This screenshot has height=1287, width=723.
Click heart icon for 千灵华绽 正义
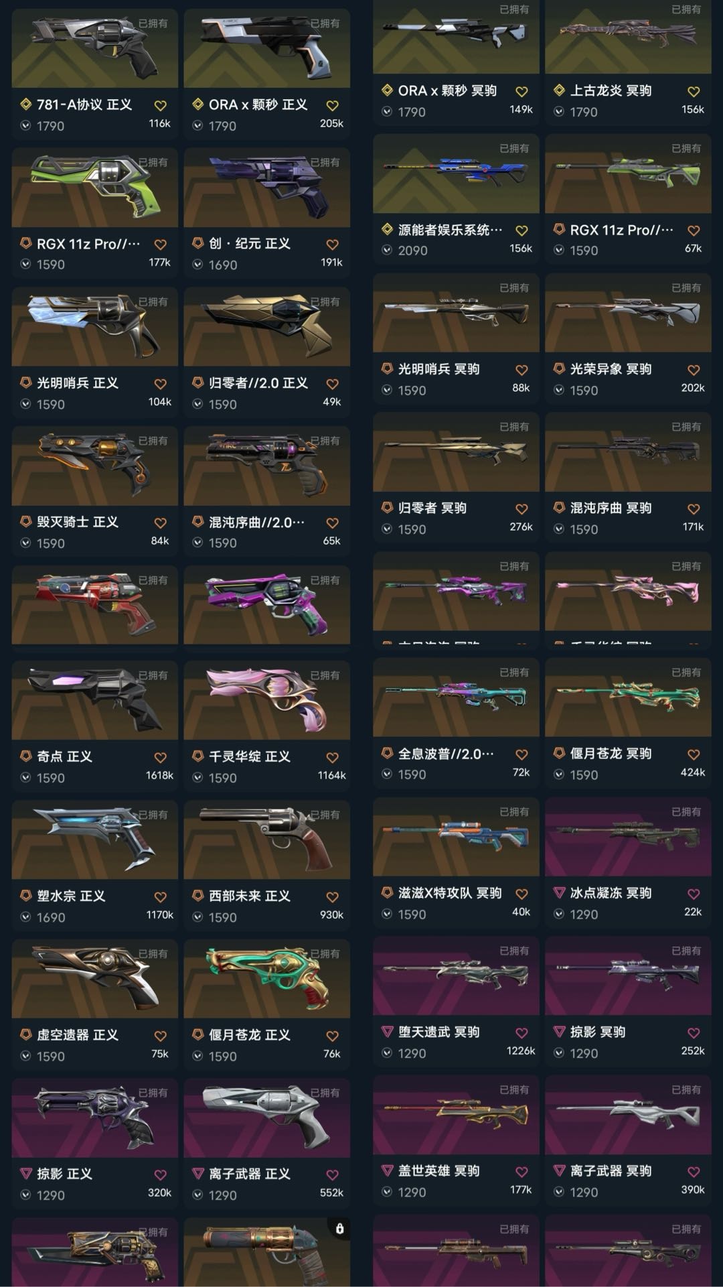coord(332,758)
